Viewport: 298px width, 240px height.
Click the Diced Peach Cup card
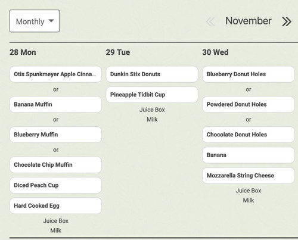55,185
